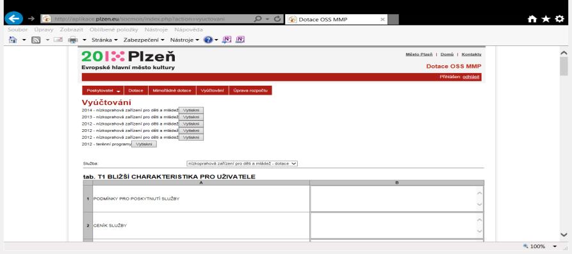Go back with the browser back arrow

[14, 19]
